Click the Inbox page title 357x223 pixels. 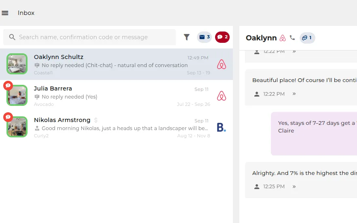click(26, 13)
